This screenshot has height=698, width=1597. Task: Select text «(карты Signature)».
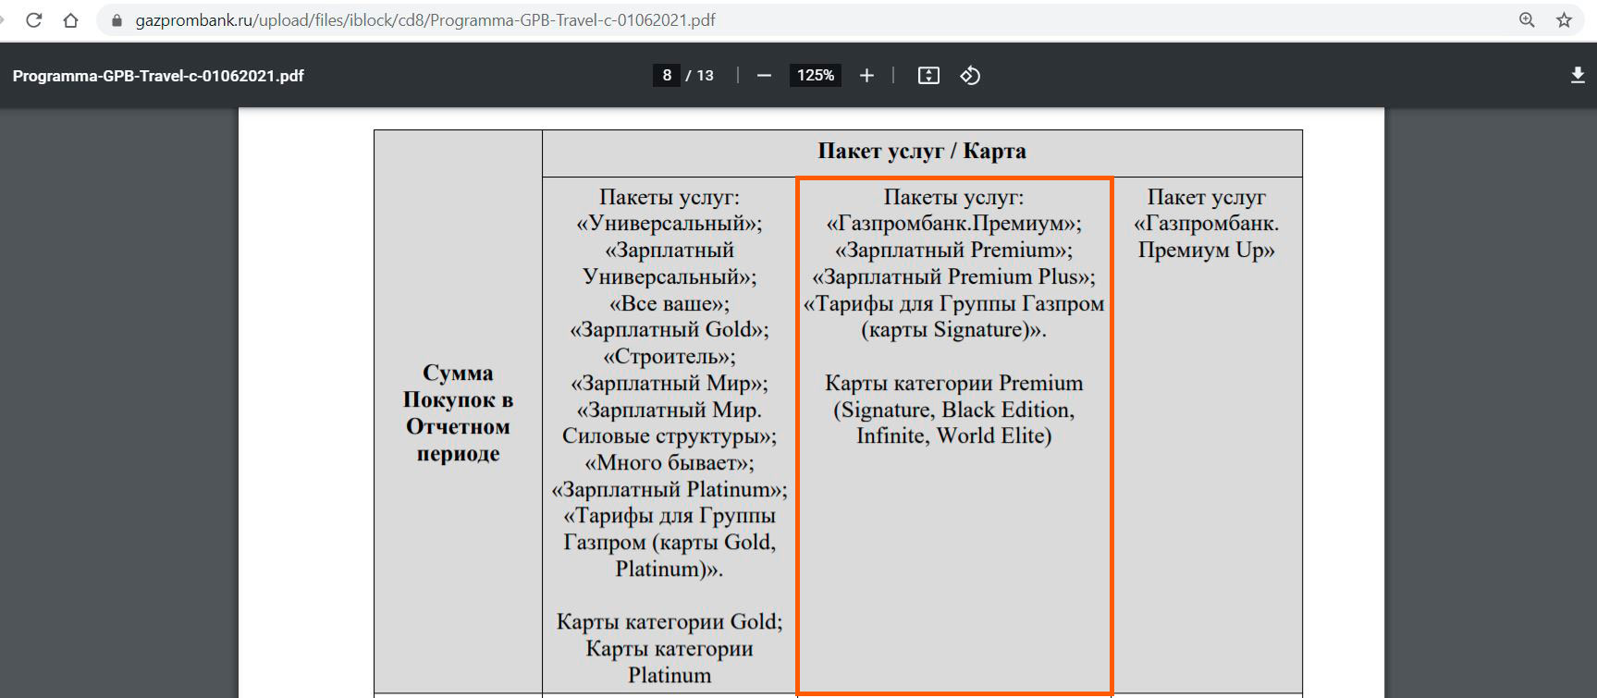[953, 330]
